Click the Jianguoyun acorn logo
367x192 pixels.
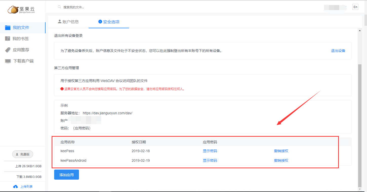coord(21,9)
